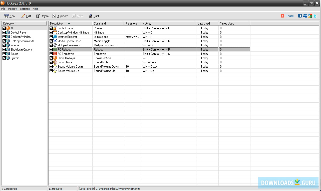Click the Show HotKeyz row icon

(x=55, y=58)
